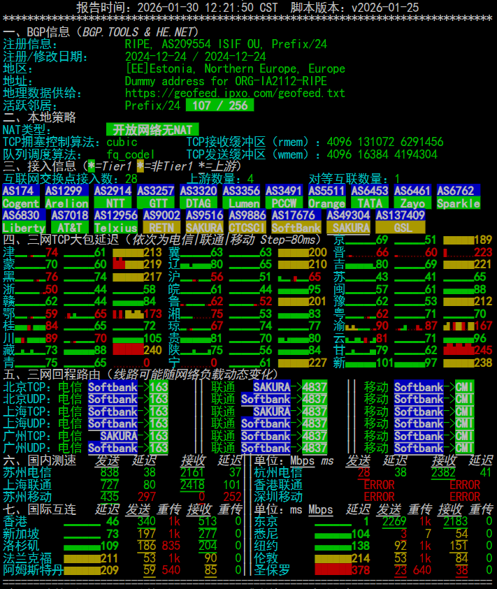The height and width of the screenshot is (589, 497).
Task: Click SAKURA in the 广州TCP 电信 route
Action: 119,436
